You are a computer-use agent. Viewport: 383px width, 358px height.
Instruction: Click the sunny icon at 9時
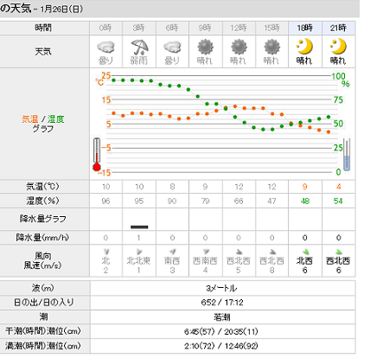205,47
